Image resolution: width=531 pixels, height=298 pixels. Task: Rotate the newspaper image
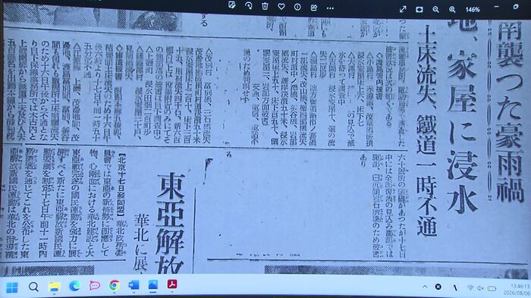coord(249,6)
